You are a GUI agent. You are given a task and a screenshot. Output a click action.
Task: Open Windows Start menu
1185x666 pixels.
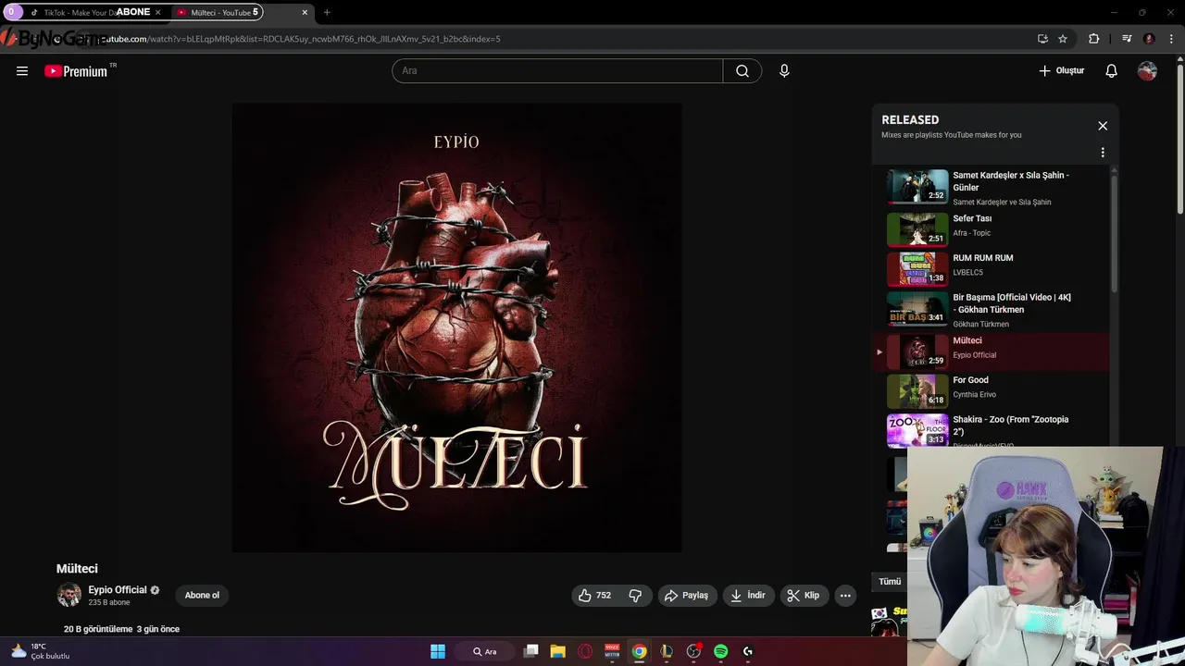pyautogui.click(x=438, y=651)
